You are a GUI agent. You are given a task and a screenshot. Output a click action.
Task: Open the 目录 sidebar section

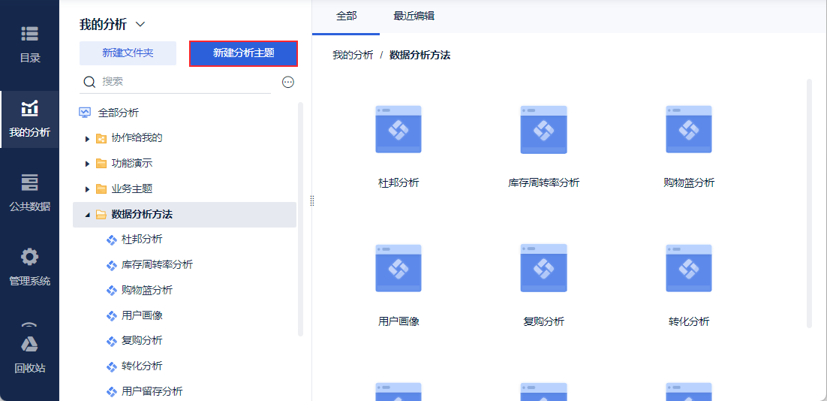click(29, 44)
